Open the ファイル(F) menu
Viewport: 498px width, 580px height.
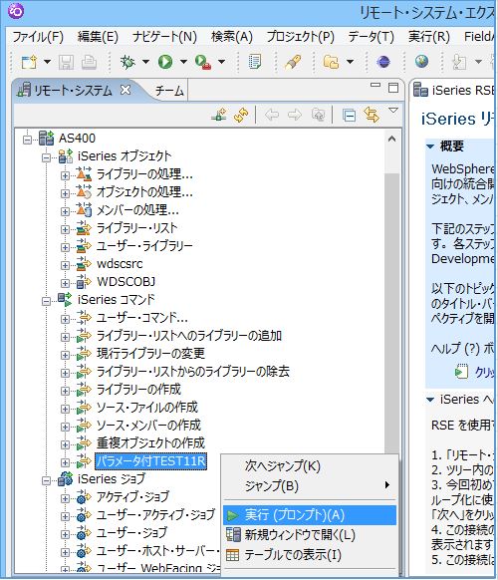click(x=38, y=37)
